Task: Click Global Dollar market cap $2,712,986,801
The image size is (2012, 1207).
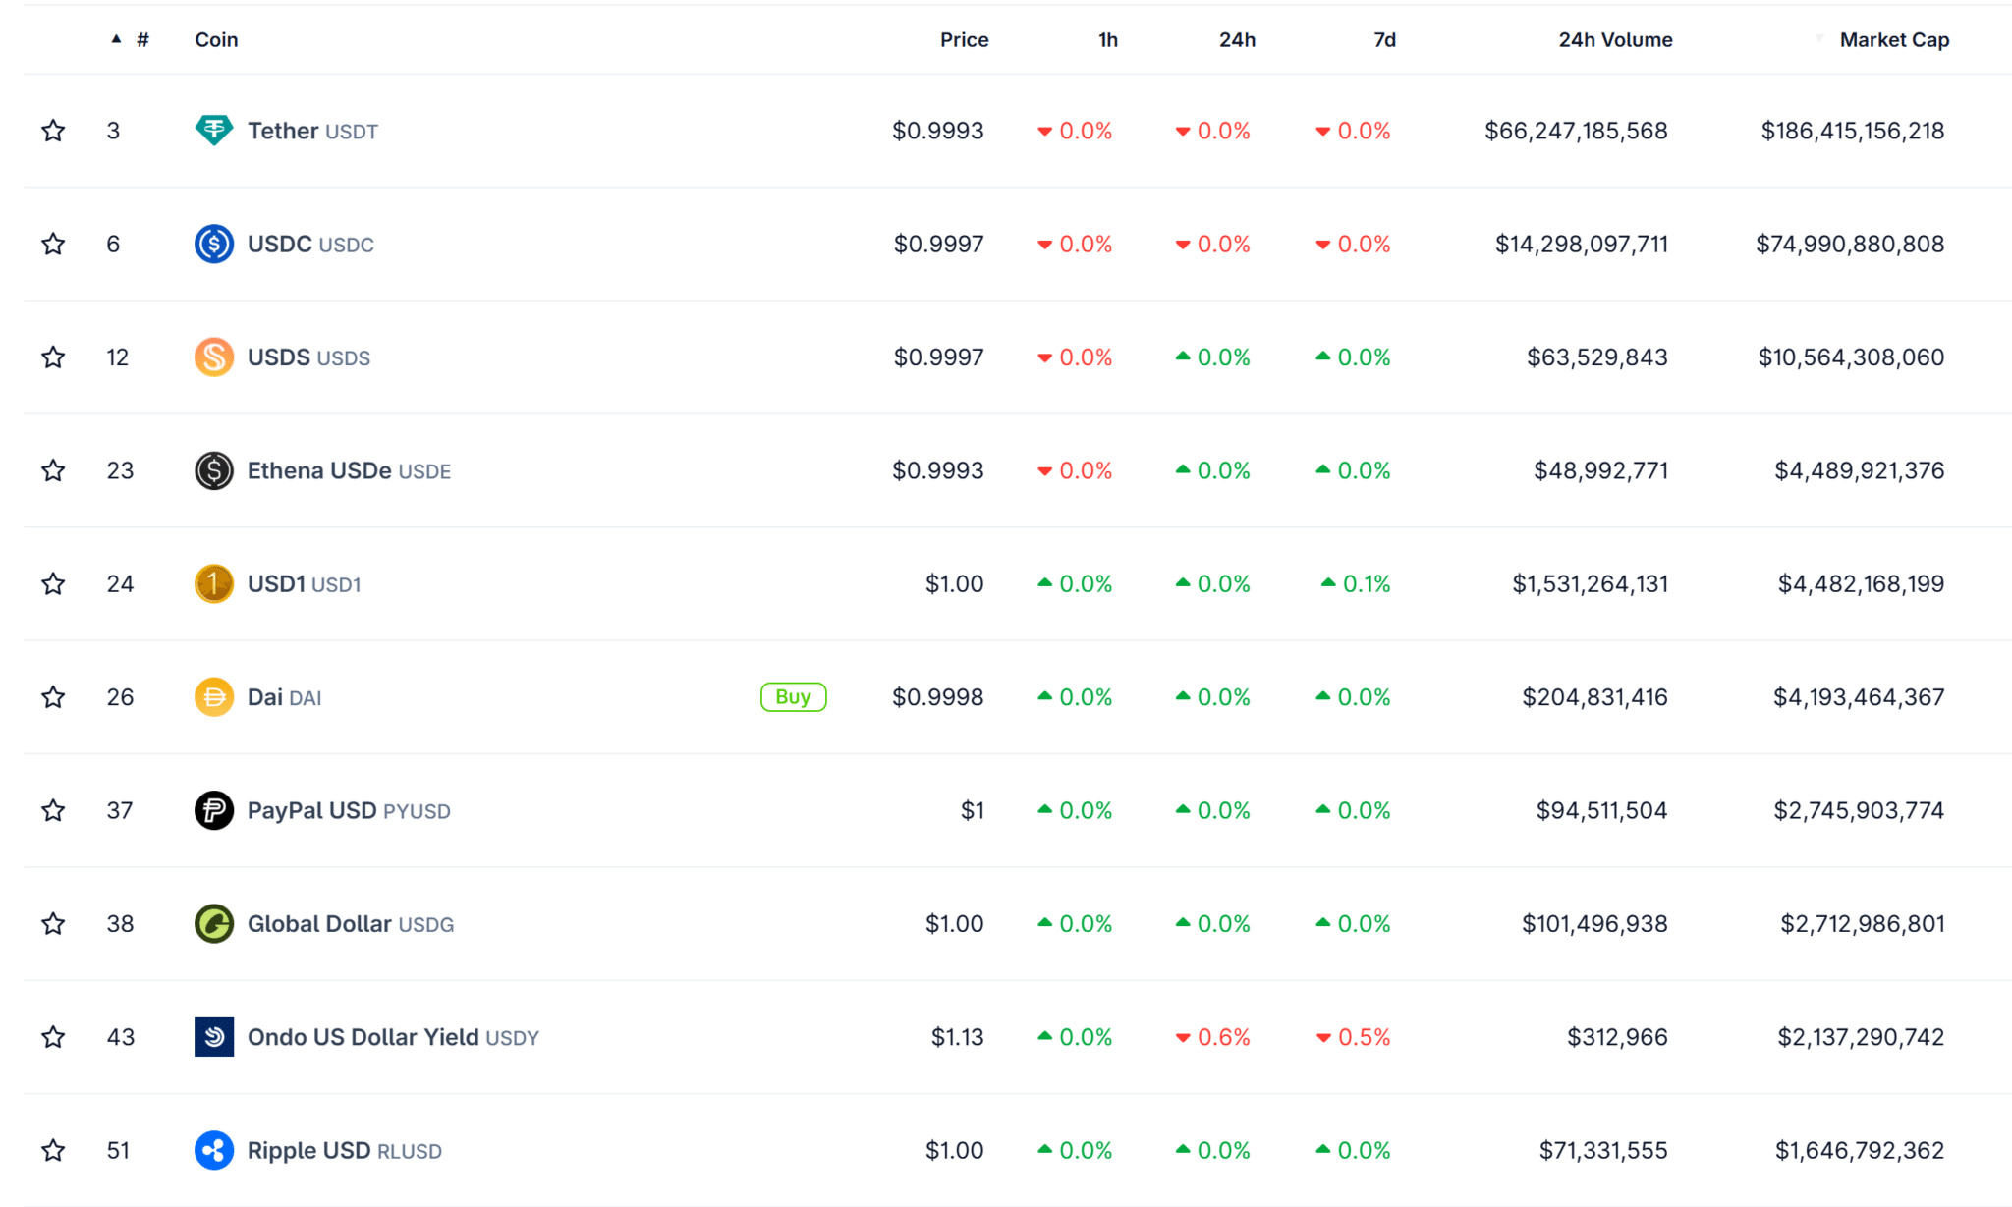Action: click(x=1863, y=924)
